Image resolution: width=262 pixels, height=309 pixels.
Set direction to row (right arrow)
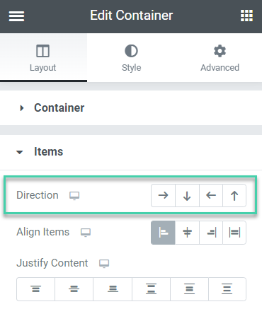coord(163,196)
